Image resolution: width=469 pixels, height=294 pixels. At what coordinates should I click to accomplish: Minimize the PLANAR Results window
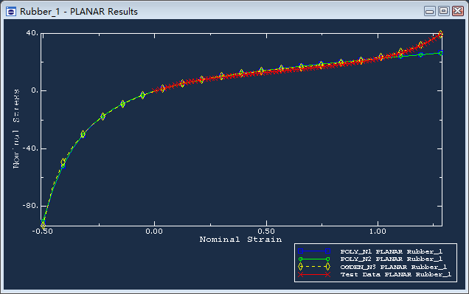click(431, 11)
